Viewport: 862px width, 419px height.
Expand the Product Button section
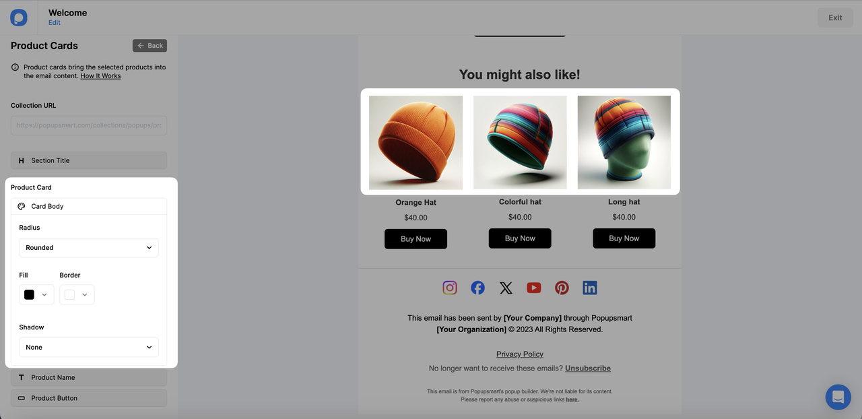(89, 398)
